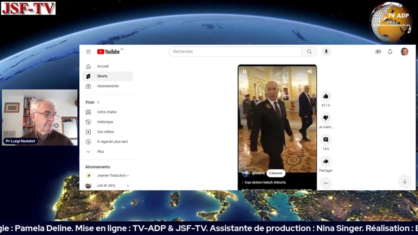The width and height of the screenshot is (418, 235).
Task: Click the Pr Luigi Nadalet webcam feed
Action: [40, 117]
